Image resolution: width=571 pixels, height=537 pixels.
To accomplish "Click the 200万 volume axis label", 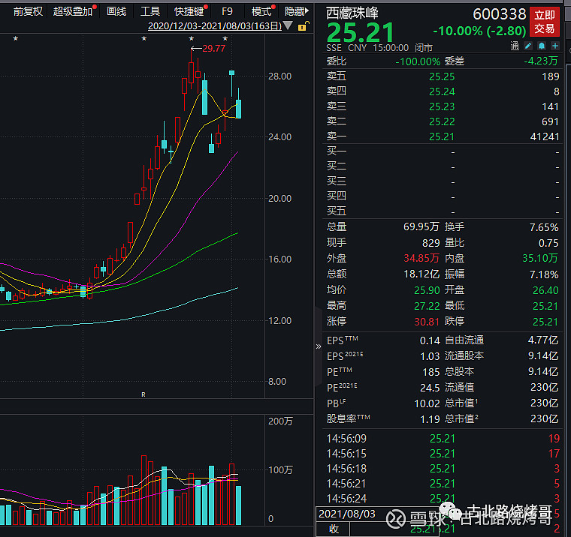I will point(280,421).
